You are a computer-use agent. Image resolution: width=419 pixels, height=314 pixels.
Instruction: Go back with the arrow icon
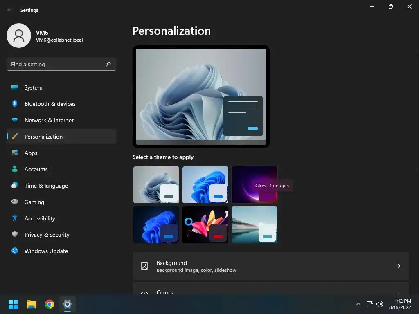[x=10, y=10]
